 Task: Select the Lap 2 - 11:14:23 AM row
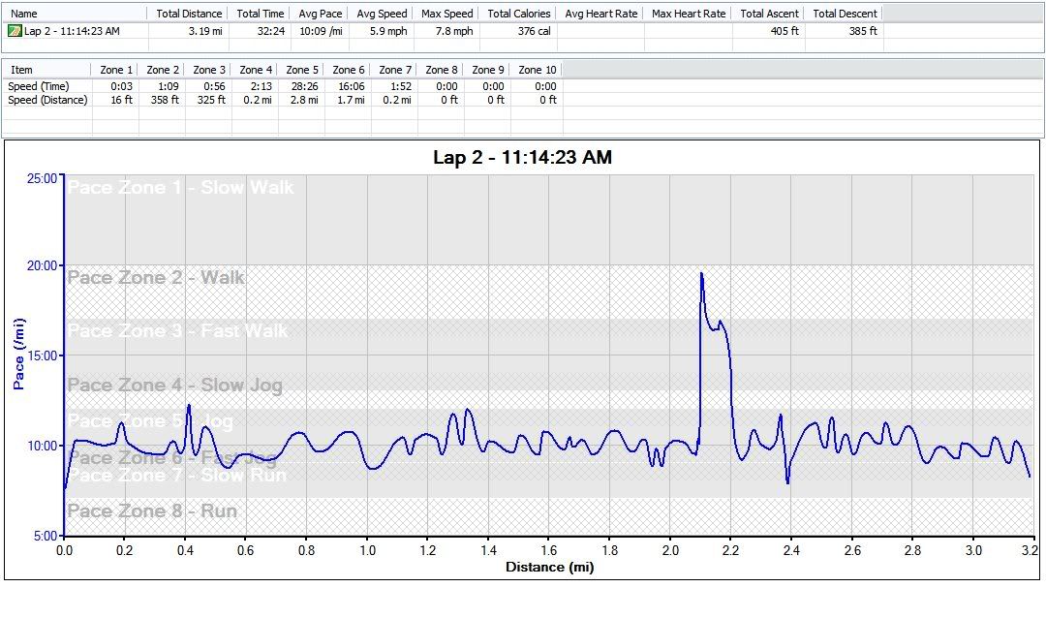click(73, 31)
